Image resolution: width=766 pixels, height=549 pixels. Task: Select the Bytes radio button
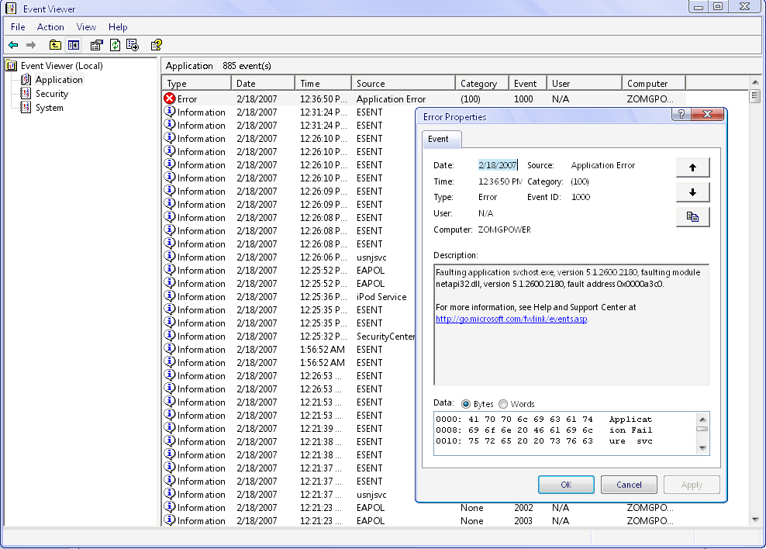click(466, 404)
